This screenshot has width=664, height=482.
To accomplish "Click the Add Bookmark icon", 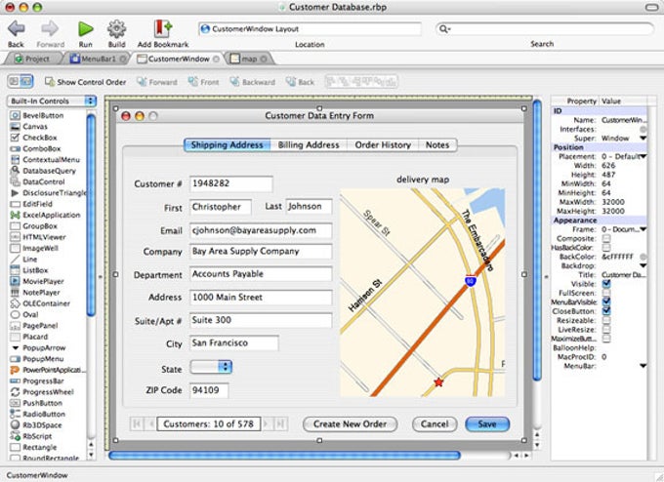I will (163, 28).
